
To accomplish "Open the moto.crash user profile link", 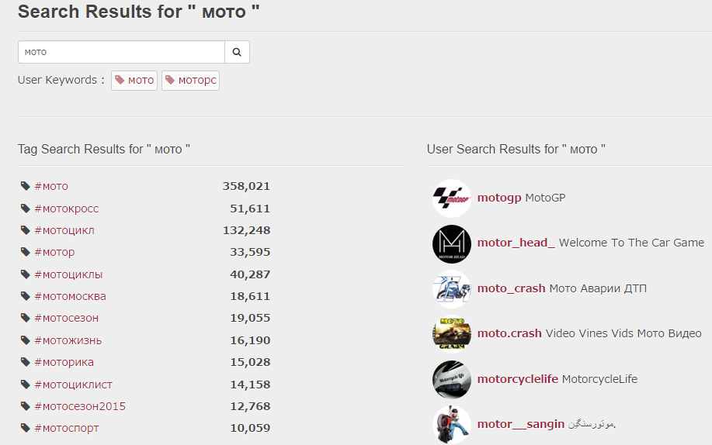I will (509, 333).
